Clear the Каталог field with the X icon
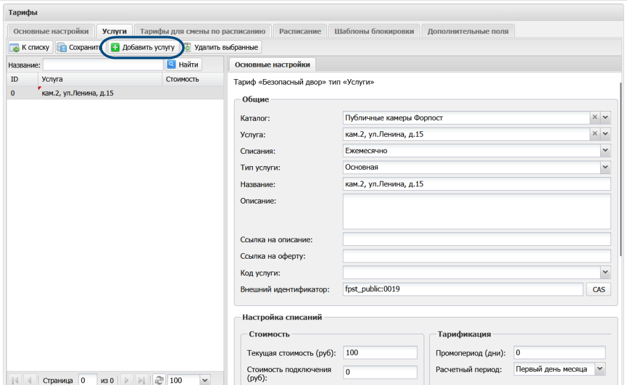 [595, 118]
